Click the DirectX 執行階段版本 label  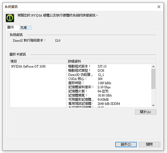29,40
